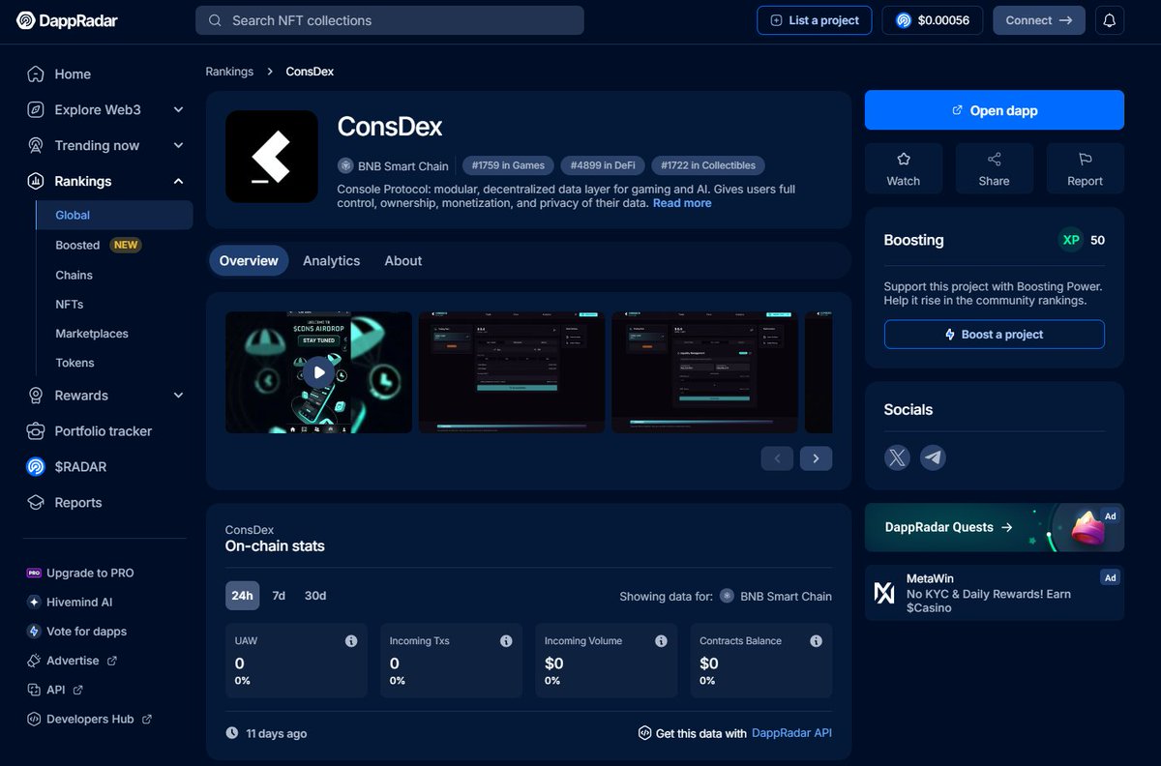Play the ConsDex promo video
Screen dimensions: 1161x766
coord(318,371)
